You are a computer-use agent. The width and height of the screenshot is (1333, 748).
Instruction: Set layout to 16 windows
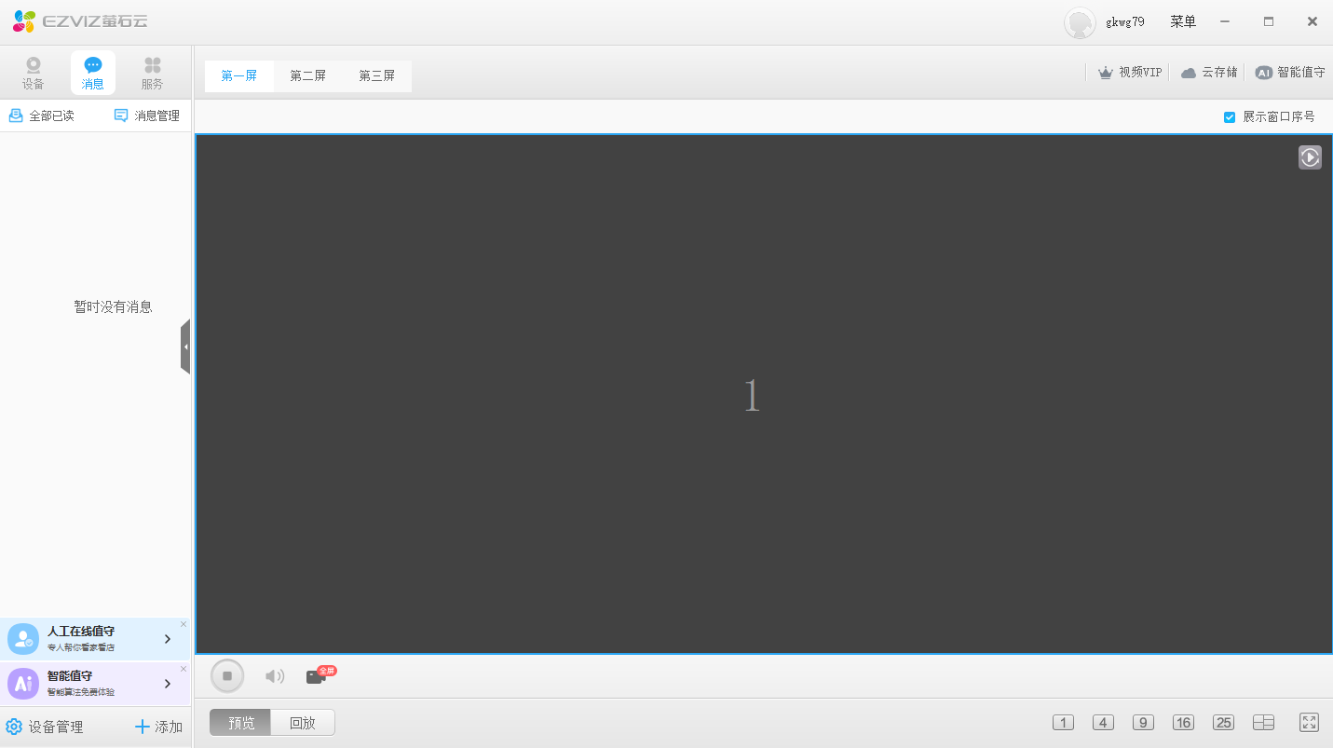1183,723
